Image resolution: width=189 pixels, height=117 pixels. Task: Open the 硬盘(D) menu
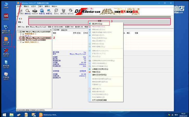26,6
